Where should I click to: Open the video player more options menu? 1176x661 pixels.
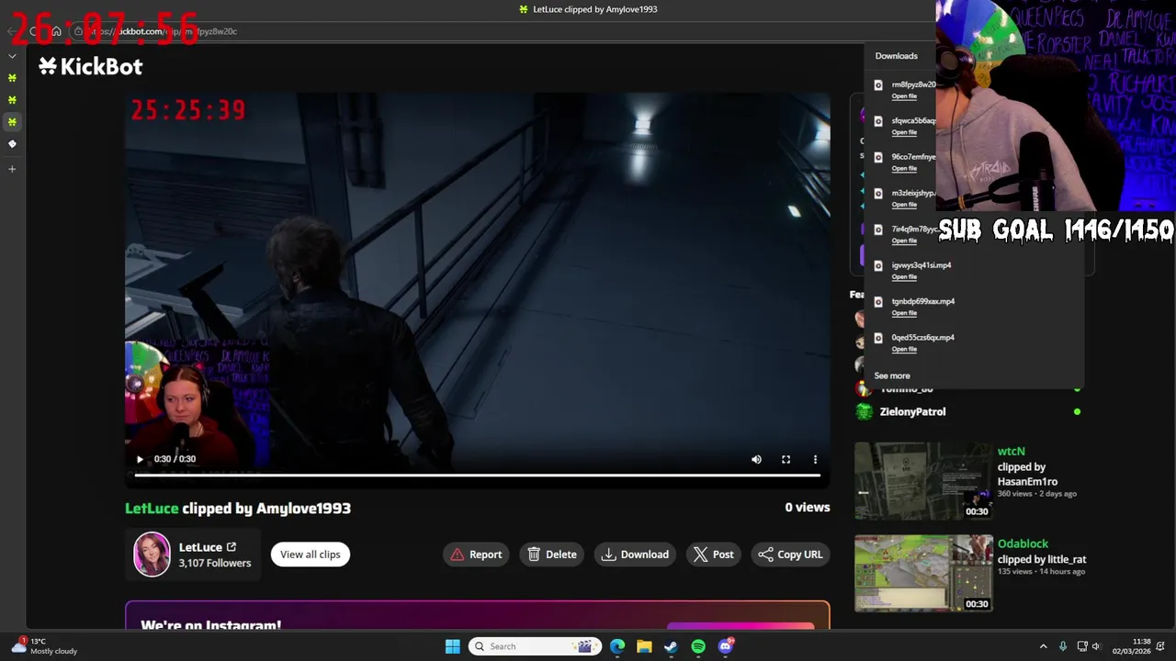[x=815, y=460]
